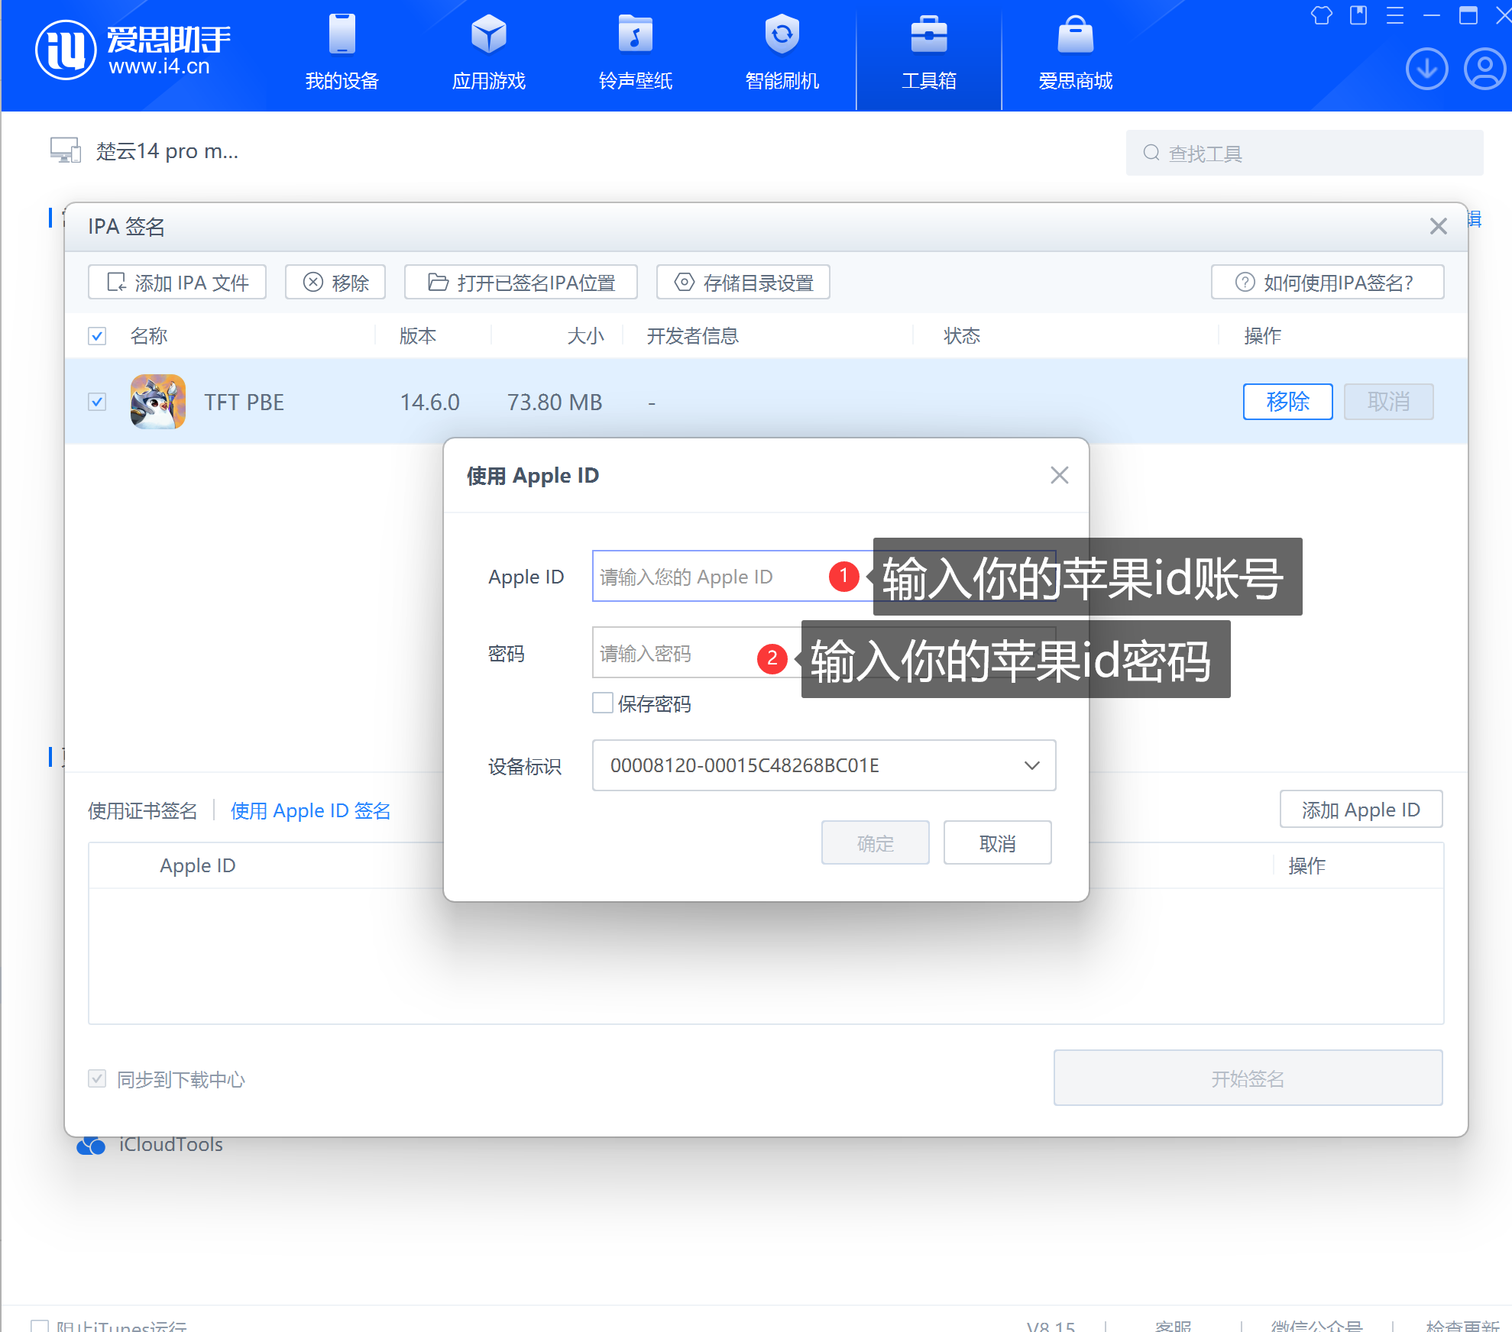Open the 我的设备 device icon
This screenshot has width=1512, height=1332.
click(x=342, y=35)
